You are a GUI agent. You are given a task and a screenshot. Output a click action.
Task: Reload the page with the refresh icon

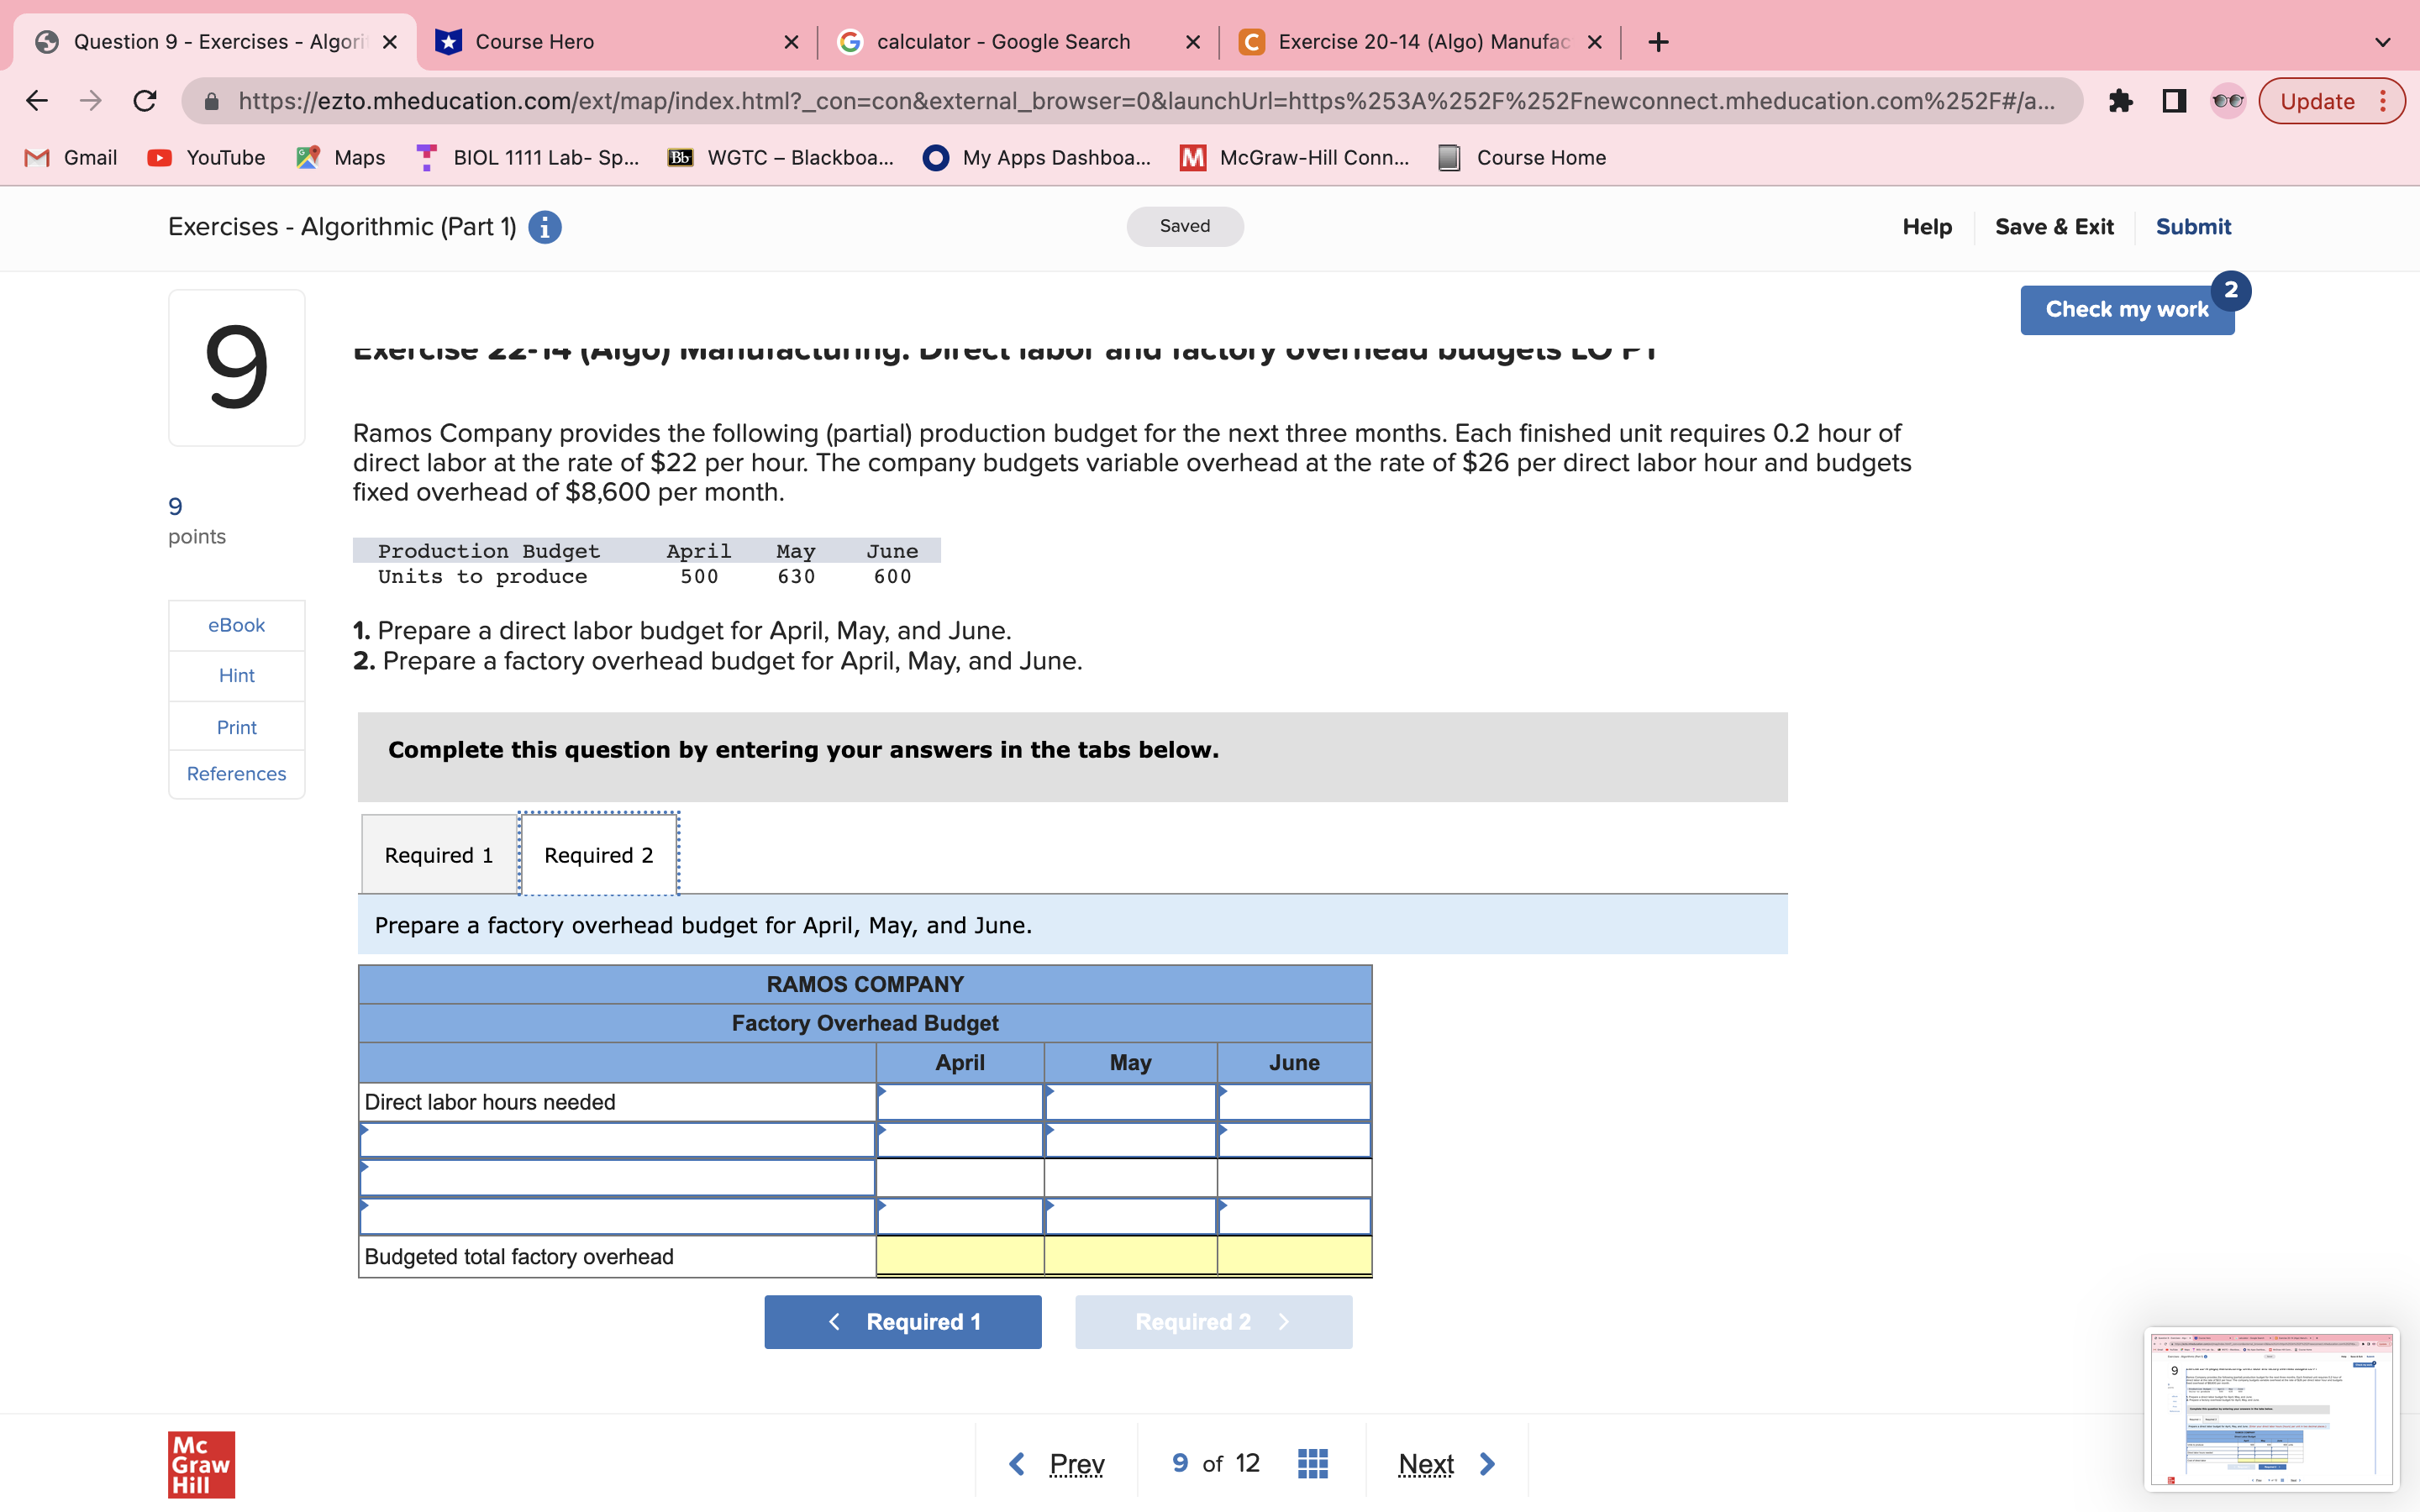(145, 100)
